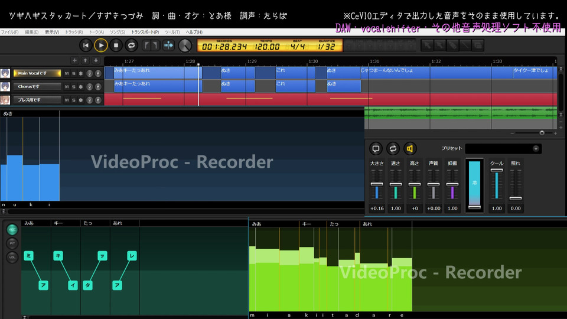The image size is (567, 319).
Task: Click the Chorus track character avatar
Action: [5, 87]
